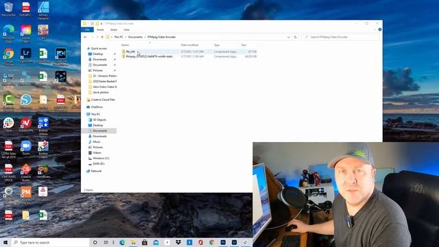Image resolution: width=439 pixels, height=247 pixels.
Task: Switch to the Home ribbon tab
Action: click(x=100, y=30)
